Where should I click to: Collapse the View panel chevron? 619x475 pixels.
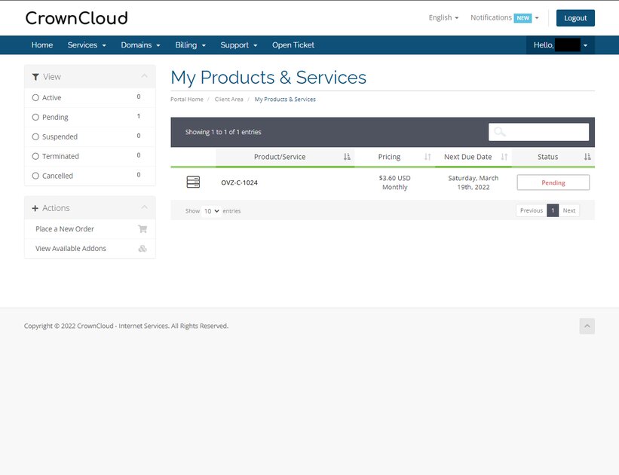pyautogui.click(x=145, y=76)
